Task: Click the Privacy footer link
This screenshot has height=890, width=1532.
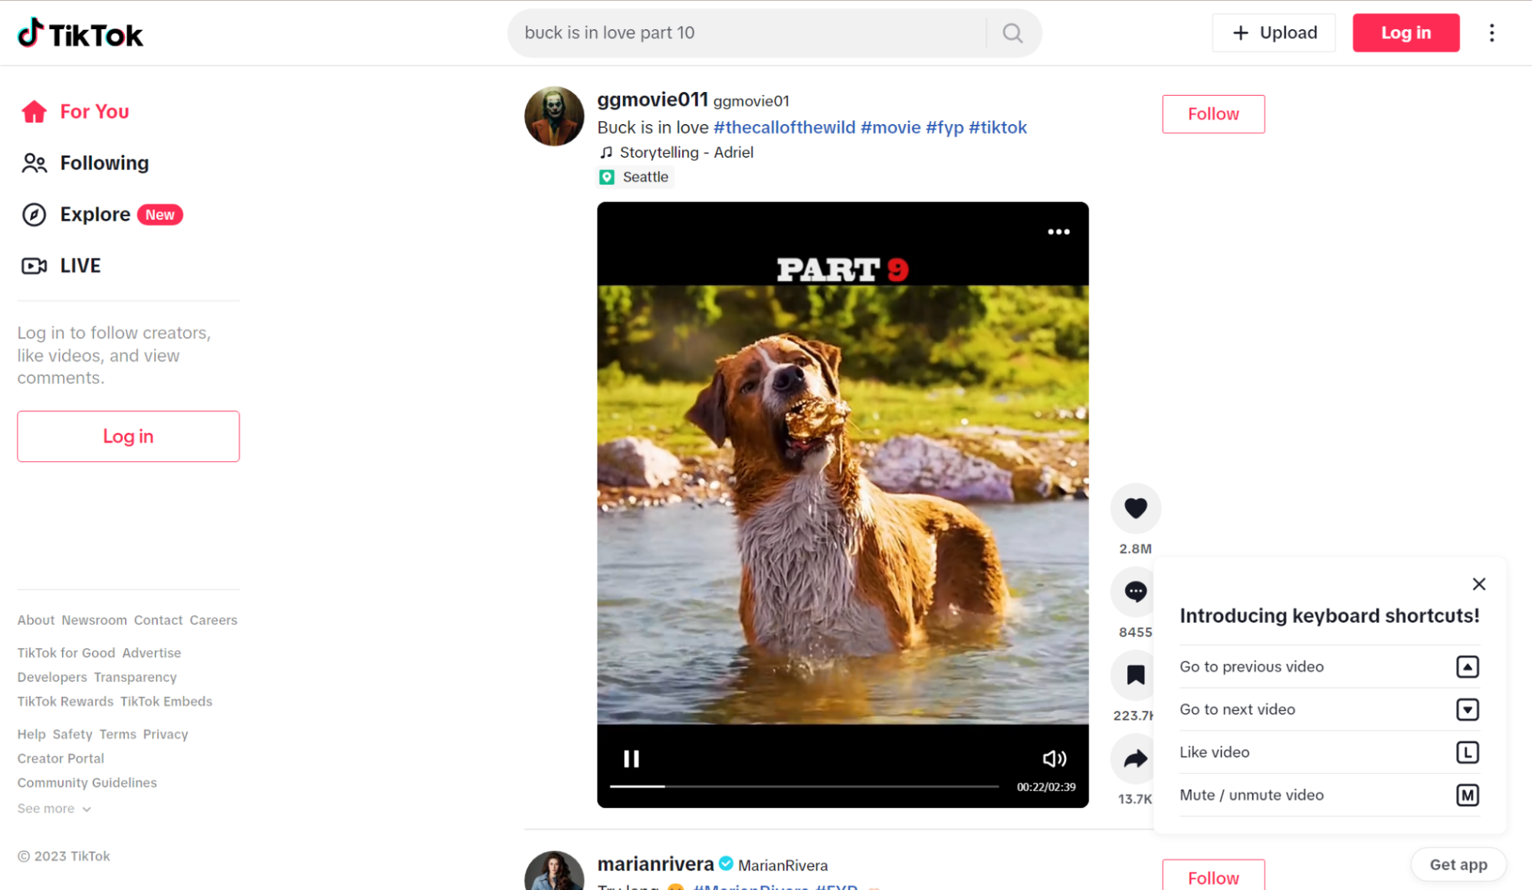Action: click(166, 735)
